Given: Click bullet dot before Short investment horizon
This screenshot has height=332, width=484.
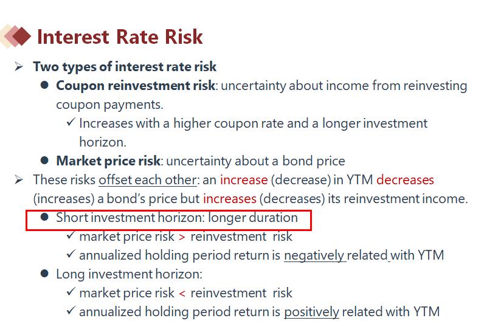Looking at the screenshot, I should 44,217.
